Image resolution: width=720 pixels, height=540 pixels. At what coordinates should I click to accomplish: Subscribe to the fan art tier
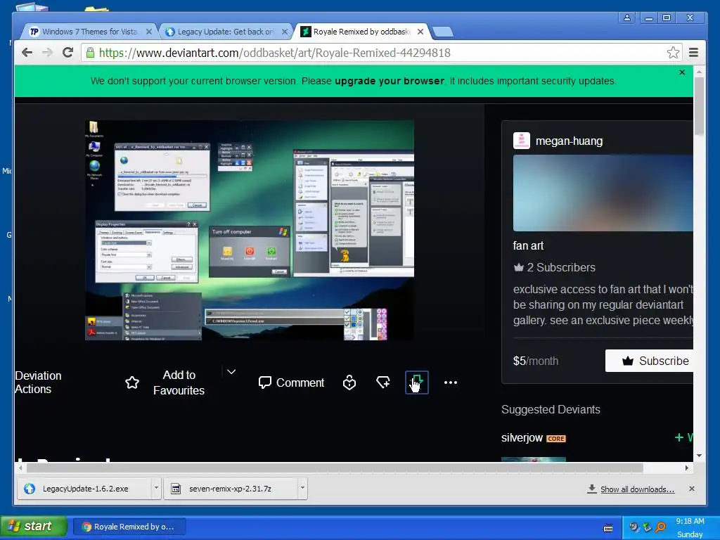click(x=649, y=361)
